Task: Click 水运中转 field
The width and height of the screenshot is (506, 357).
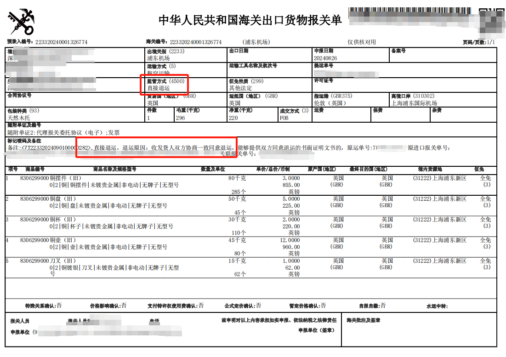Action: point(437,306)
